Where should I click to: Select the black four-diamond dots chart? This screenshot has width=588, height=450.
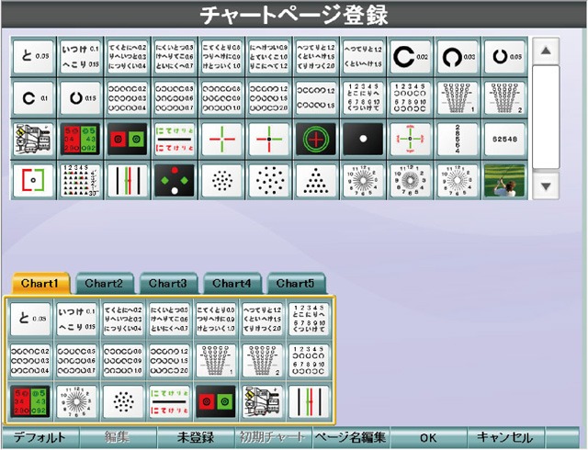pos(175,180)
